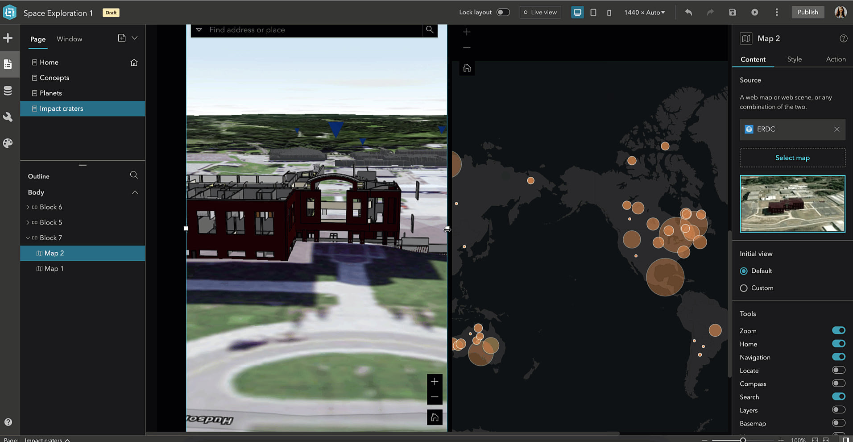Open the Theme panel
853x442 pixels.
point(9,143)
